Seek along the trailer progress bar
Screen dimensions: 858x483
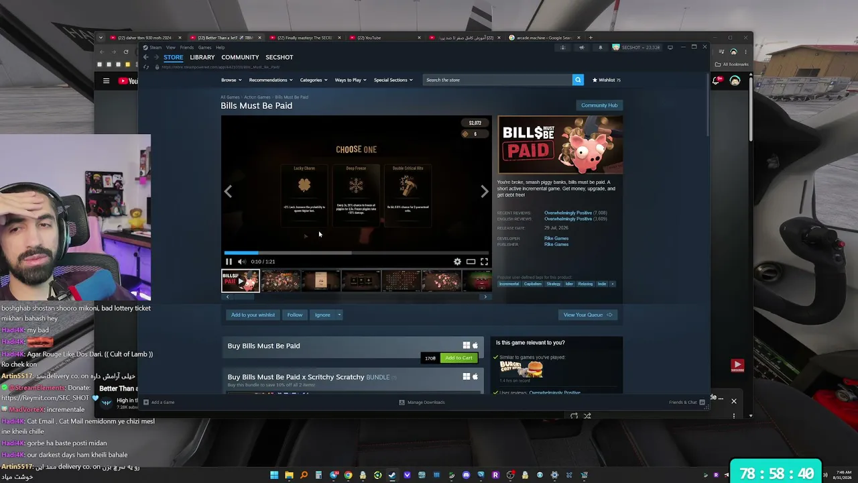pyautogui.click(x=356, y=253)
